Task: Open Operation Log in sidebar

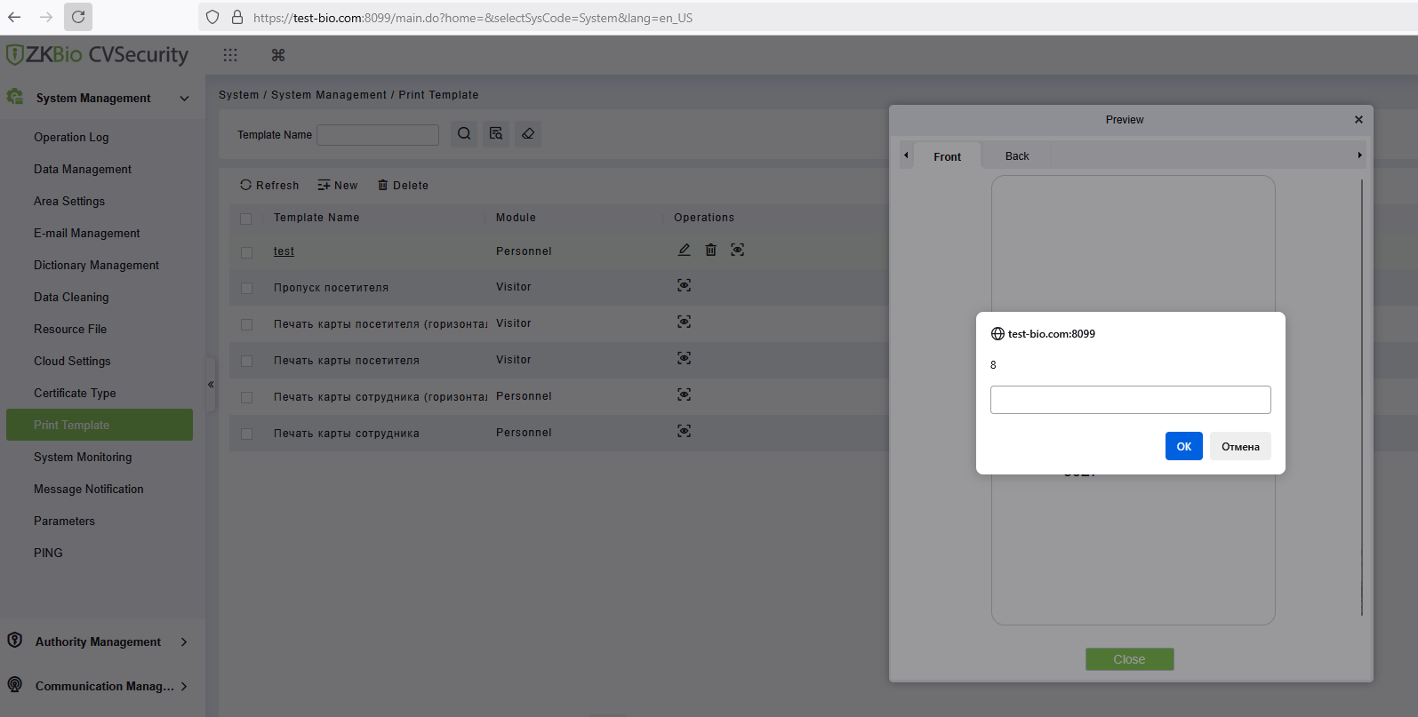Action: coord(71,137)
